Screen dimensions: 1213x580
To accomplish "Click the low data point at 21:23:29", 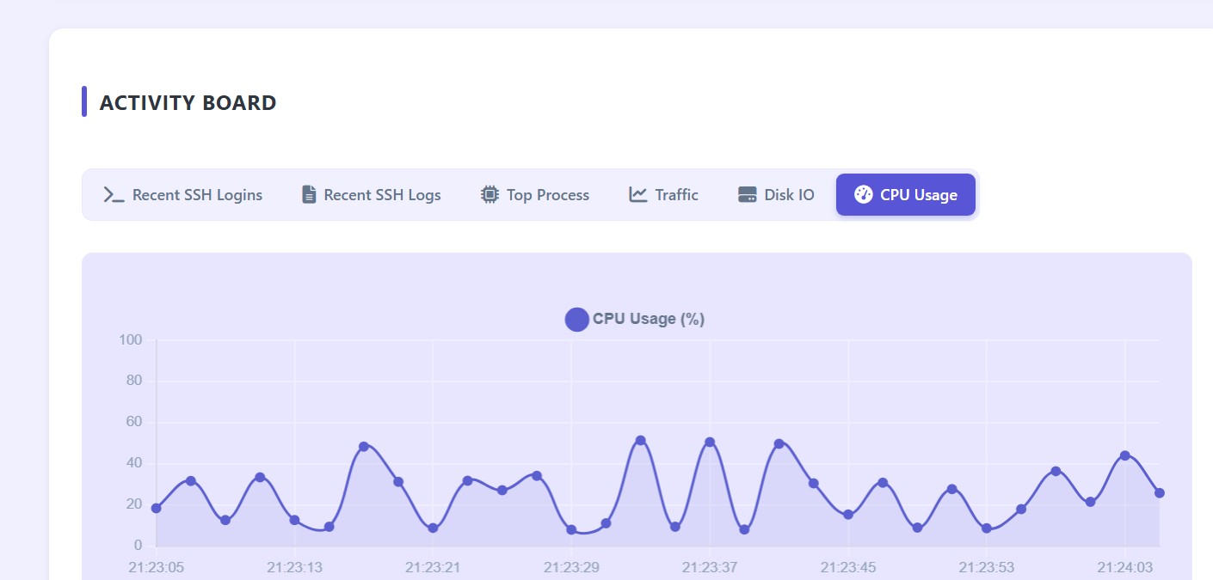I will coord(571,530).
